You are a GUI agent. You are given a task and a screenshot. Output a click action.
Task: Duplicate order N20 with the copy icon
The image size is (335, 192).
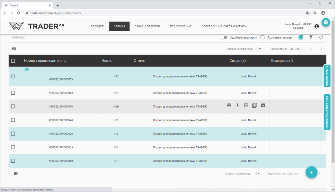click(x=255, y=105)
